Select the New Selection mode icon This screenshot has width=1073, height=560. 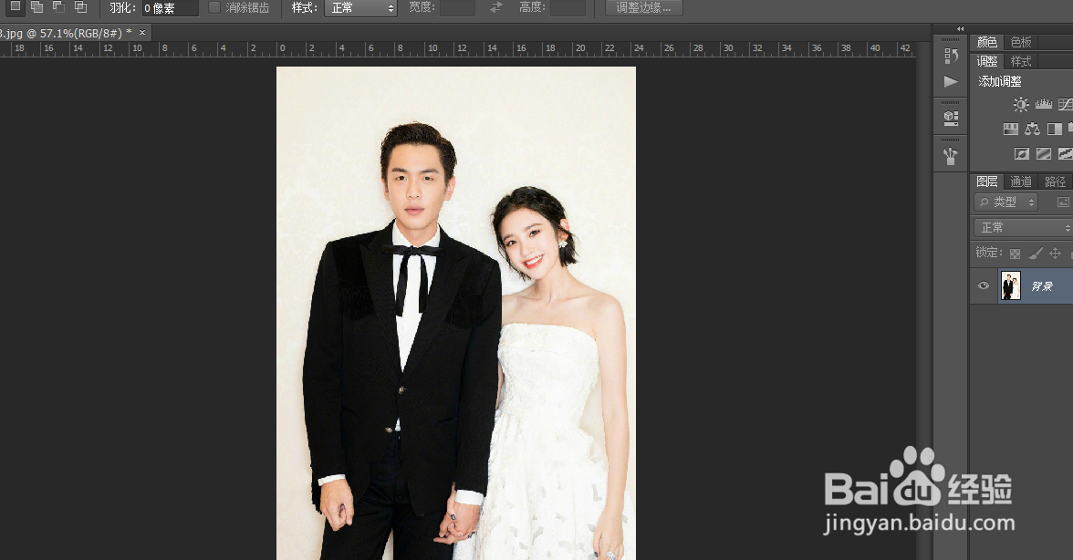coord(15,6)
